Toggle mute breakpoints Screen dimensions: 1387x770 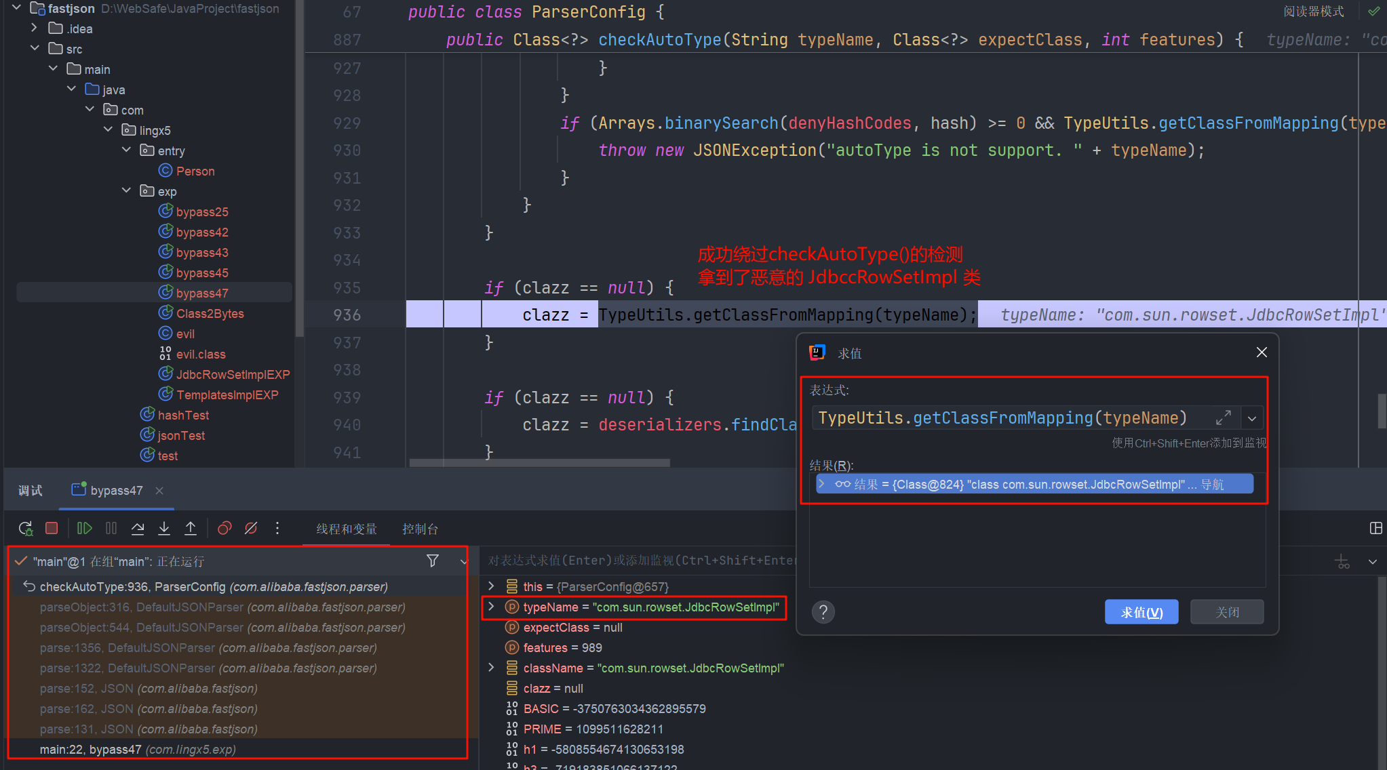click(251, 528)
